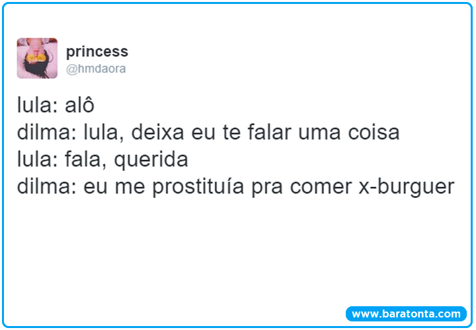Open the "princess" display name

pyautogui.click(x=97, y=51)
